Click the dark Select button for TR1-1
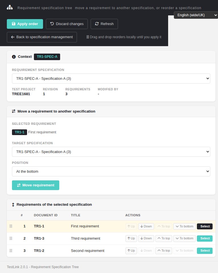 [205, 226]
